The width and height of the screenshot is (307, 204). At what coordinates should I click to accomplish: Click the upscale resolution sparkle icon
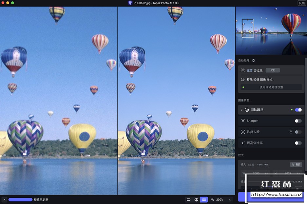(243, 143)
